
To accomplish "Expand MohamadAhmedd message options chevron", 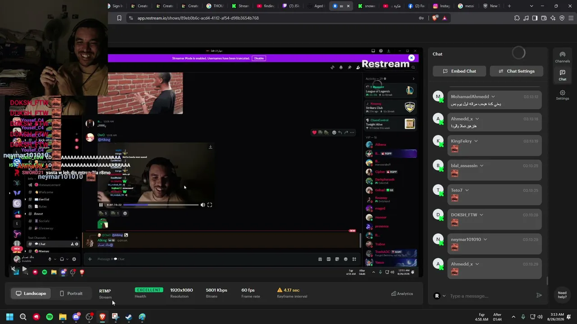I will click(493, 97).
